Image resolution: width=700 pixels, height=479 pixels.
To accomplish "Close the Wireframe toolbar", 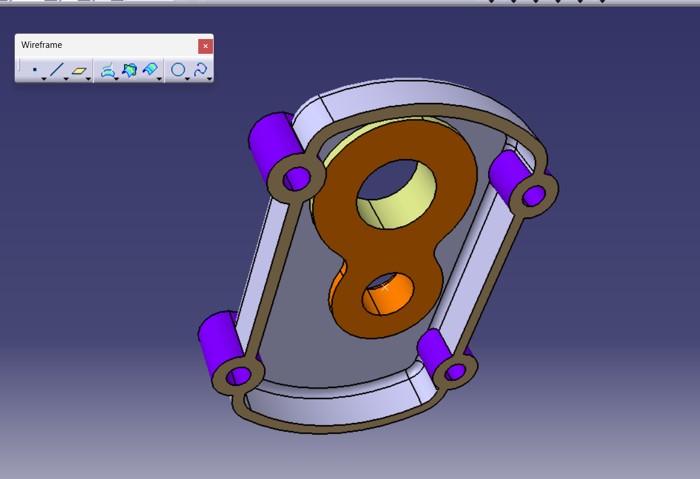I will pyautogui.click(x=205, y=46).
